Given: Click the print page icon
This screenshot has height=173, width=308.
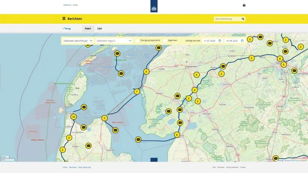Looking at the screenshot, I should pyautogui.click(x=244, y=5).
